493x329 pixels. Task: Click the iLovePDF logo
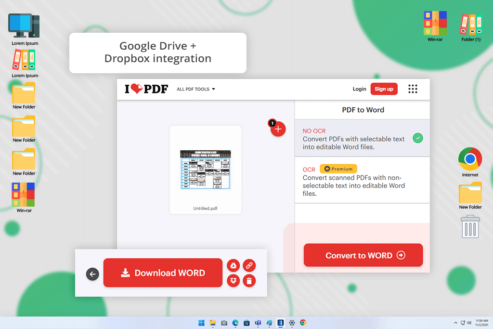pos(146,89)
